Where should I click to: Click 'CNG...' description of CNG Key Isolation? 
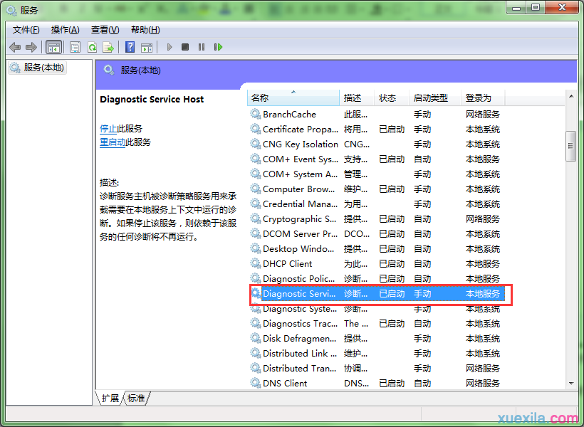[357, 144]
